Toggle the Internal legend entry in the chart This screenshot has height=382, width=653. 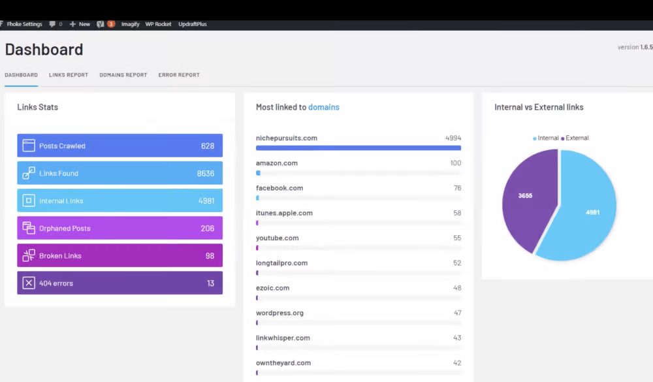point(545,138)
